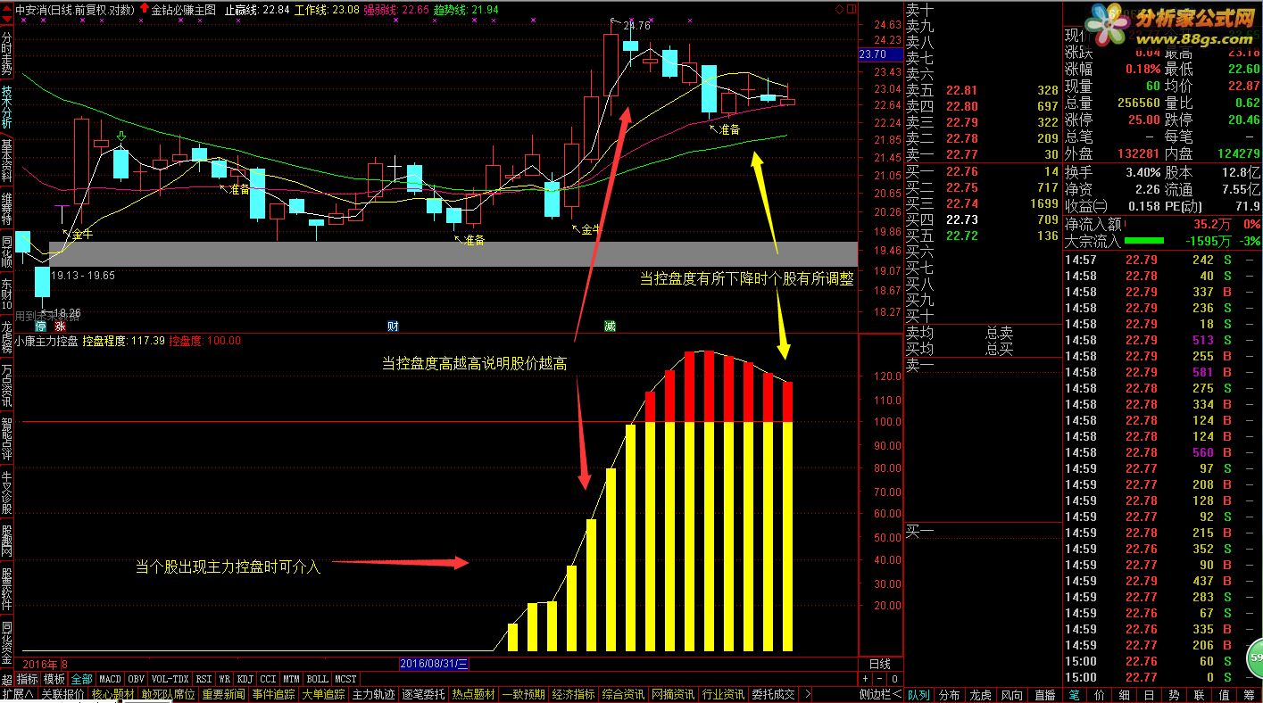Switch indicator to KDJ
The width and height of the screenshot is (1263, 703).
pos(245,680)
